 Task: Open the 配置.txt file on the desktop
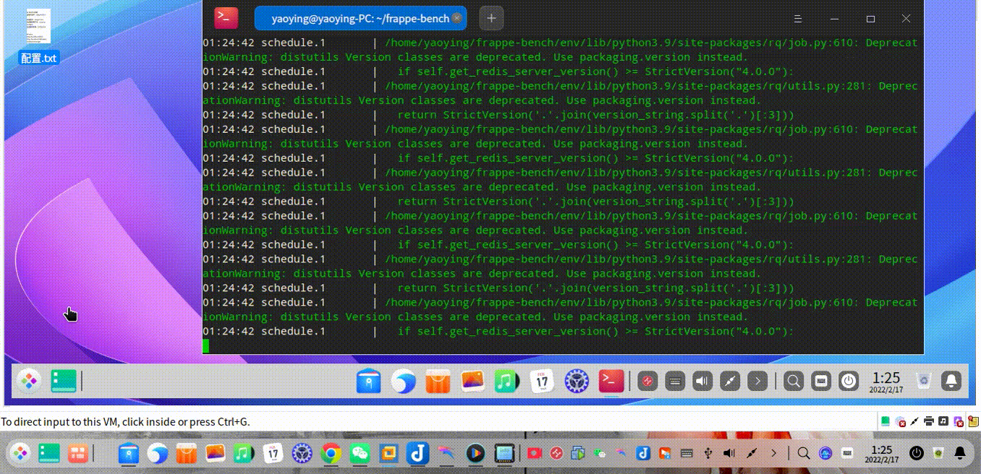pos(39,36)
